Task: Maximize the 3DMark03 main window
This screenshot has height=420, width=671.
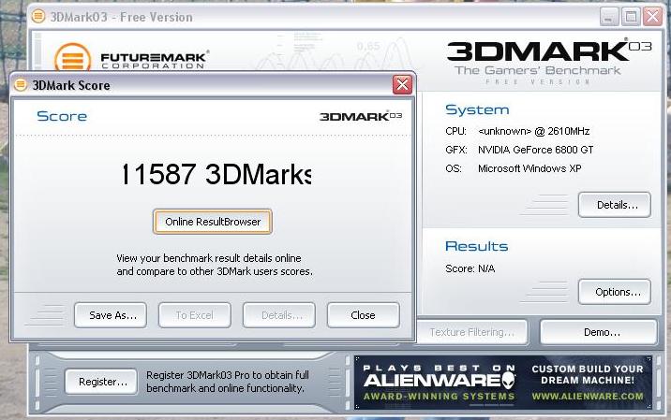Action: [631, 17]
